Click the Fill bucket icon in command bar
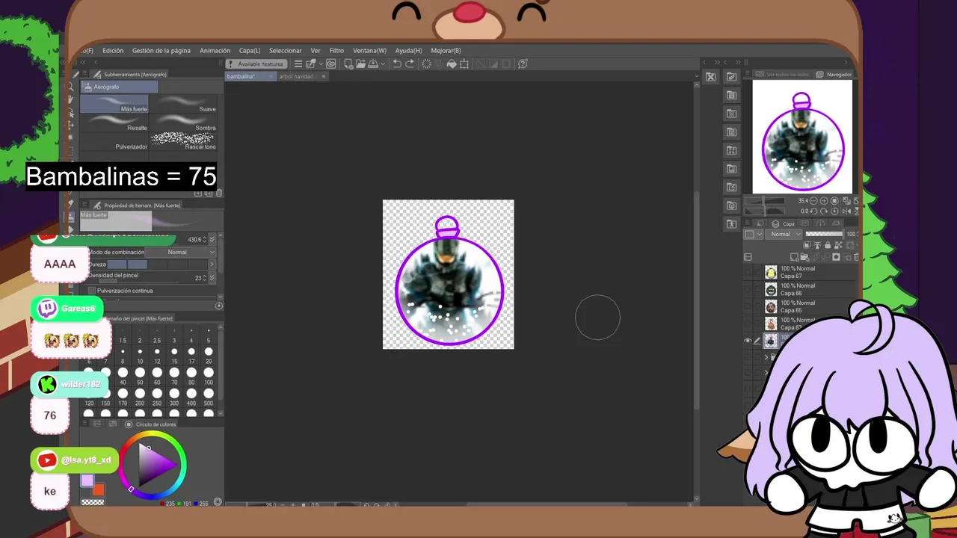The image size is (957, 538). point(452,64)
